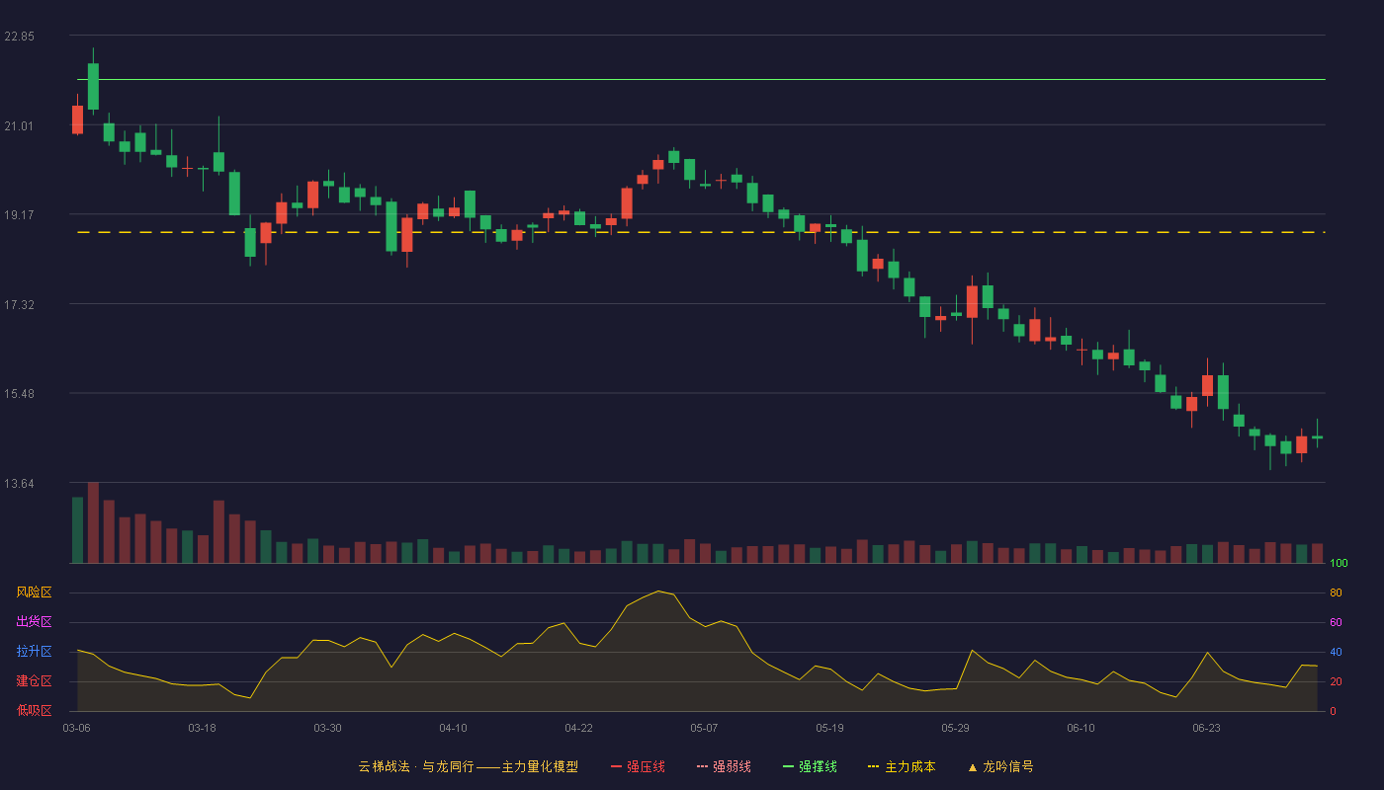Viewport: 1384px width, 790px height.
Task: Toggle the 强压线 legend entry
Action: tap(638, 766)
